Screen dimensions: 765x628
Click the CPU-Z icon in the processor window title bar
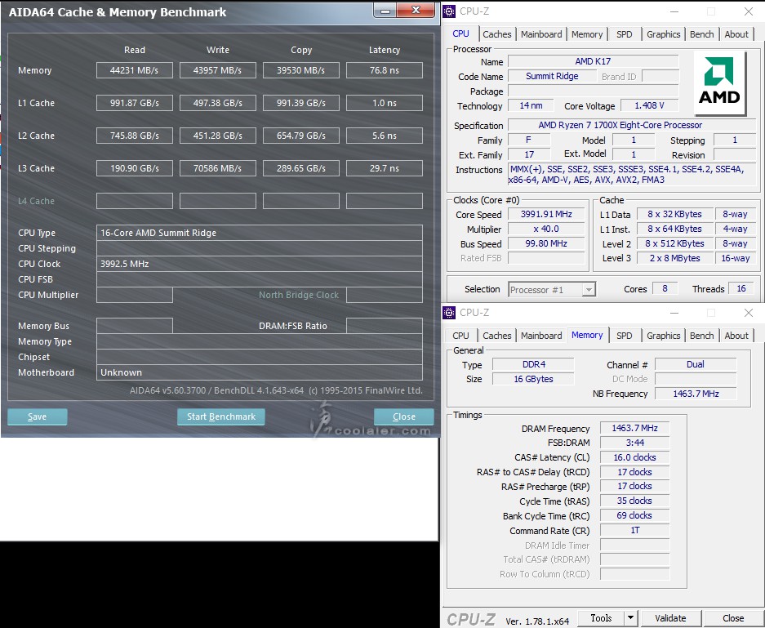tap(449, 11)
